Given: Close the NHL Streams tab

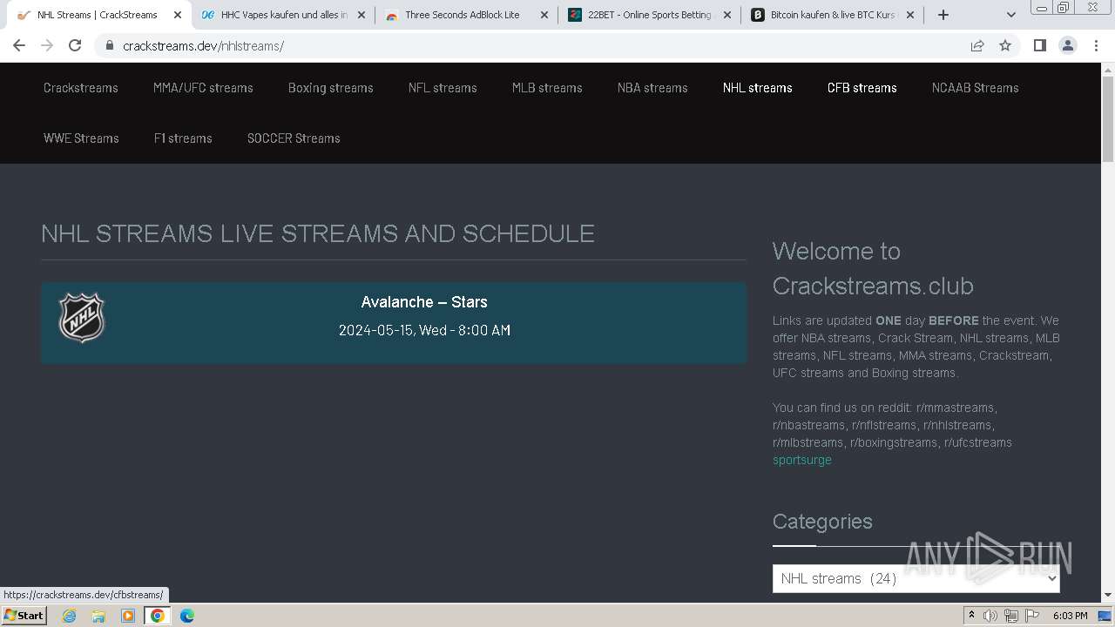Looking at the screenshot, I should point(178,15).
